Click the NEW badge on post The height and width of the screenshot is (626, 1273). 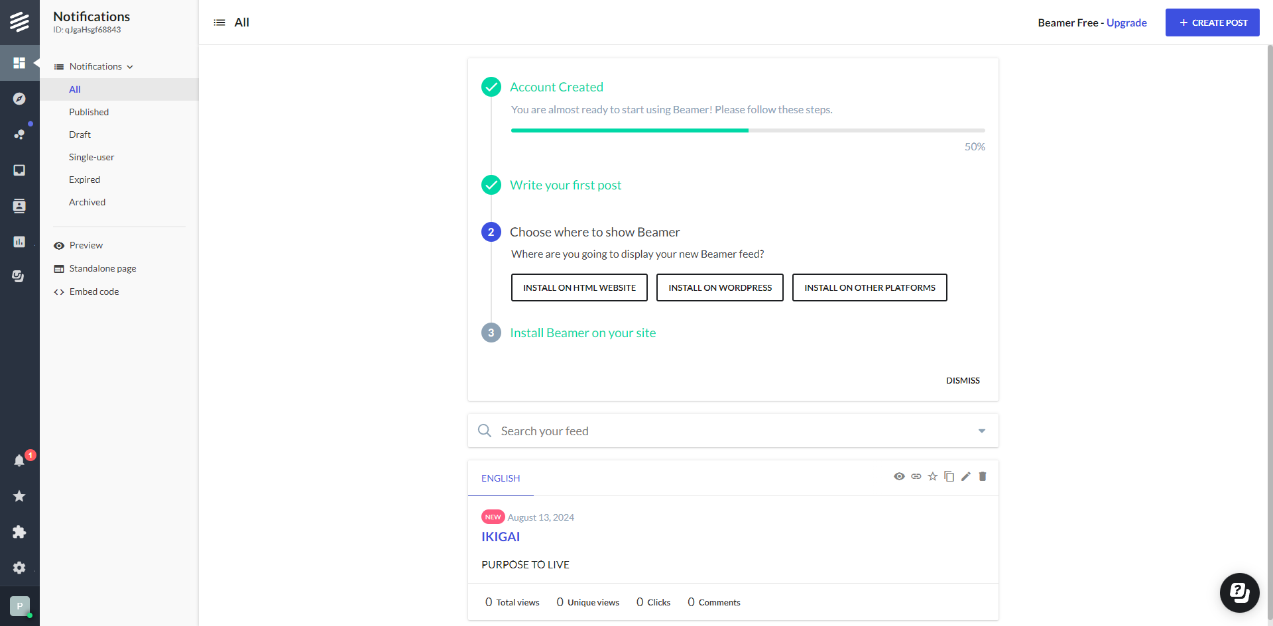(493, 517)
